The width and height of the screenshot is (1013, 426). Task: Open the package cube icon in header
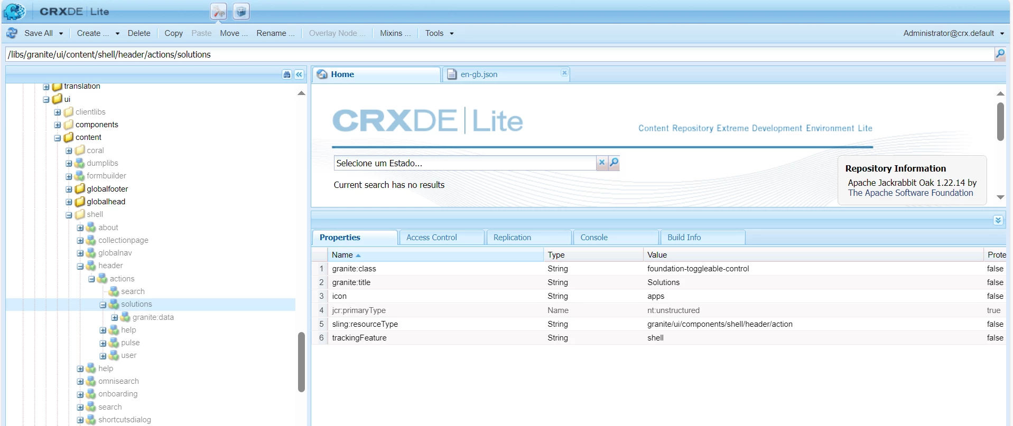click(241, 11)
